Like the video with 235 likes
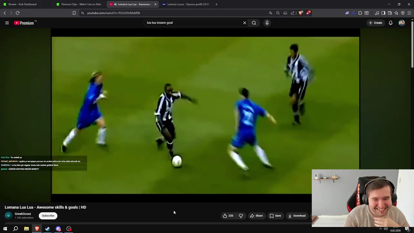 (228, 216)
